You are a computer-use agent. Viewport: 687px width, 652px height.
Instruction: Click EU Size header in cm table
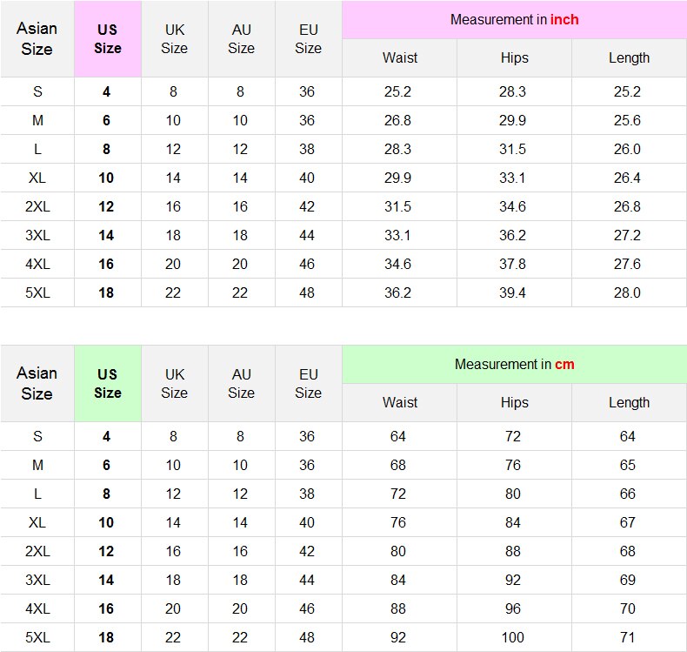308,383
